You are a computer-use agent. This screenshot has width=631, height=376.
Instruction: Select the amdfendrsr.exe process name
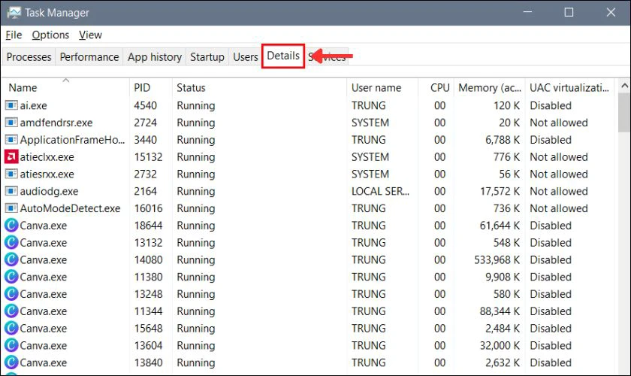[56, 123]
